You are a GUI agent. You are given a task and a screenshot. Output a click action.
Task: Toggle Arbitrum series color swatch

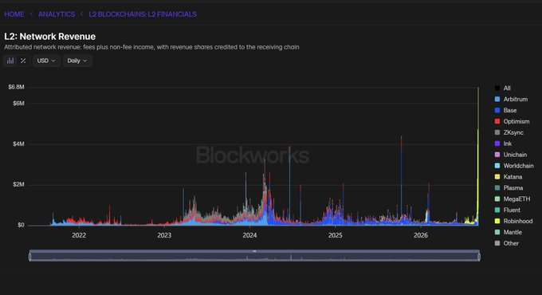(497, 99)
